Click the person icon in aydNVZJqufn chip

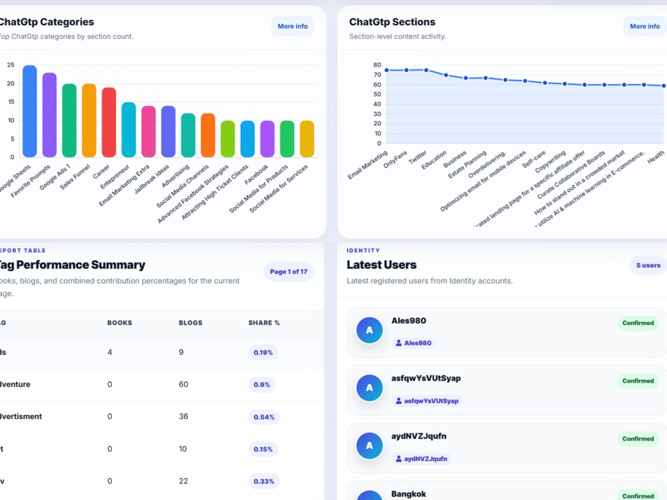(399, 459)
